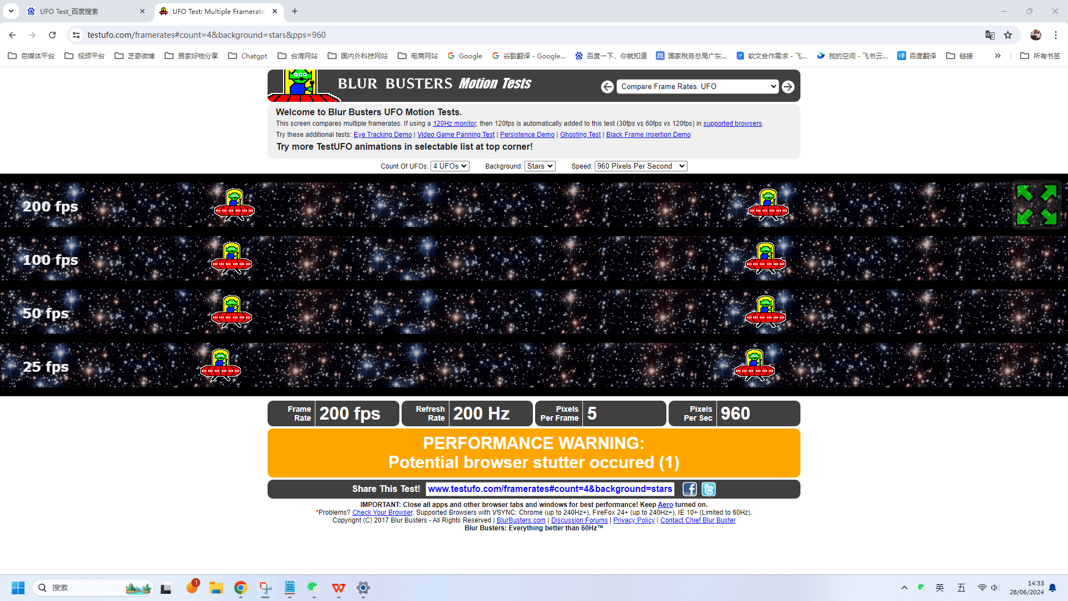This screenshot has height=601, width=1068.
Task: Open the 120Hz monitor link
Action: [454, 124]
